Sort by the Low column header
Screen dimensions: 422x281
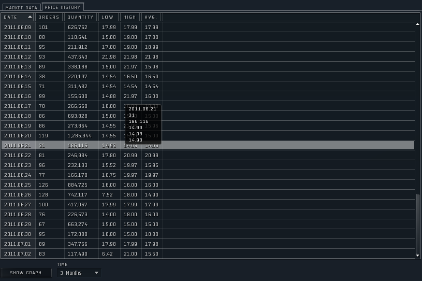109,17
